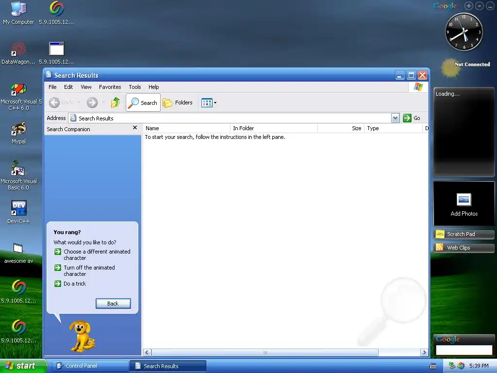The height and width of the screenshot is (373, 497).
Task: Select the awesome av file icon
Action: coord(18,253)
